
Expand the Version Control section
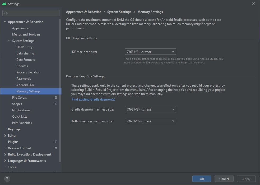pos(5,148)
